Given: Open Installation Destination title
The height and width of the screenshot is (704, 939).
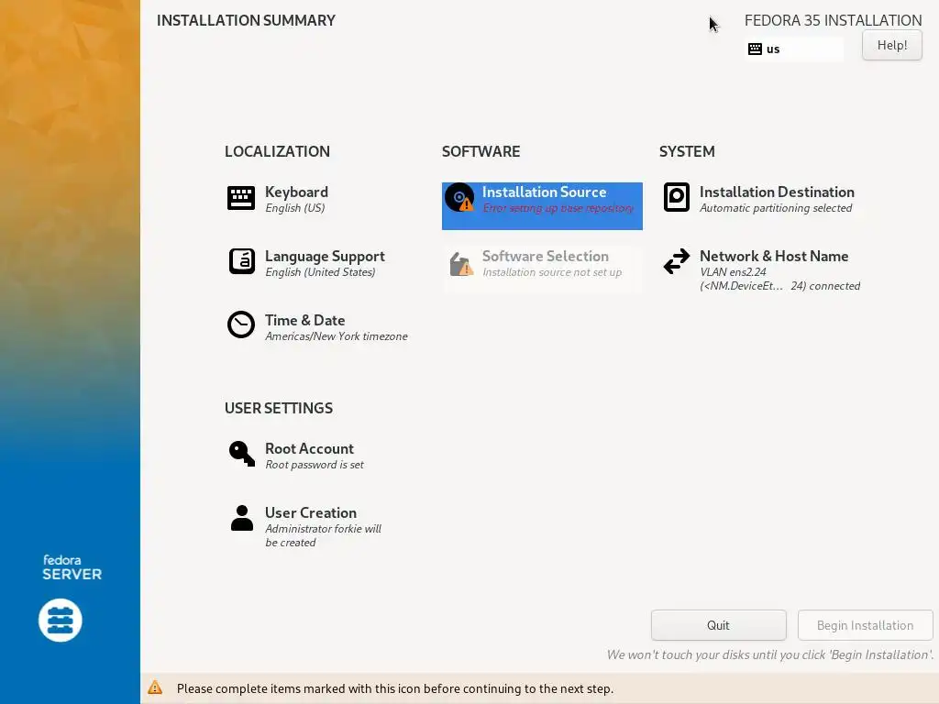Looking at the screenshot, I should 777,192.
